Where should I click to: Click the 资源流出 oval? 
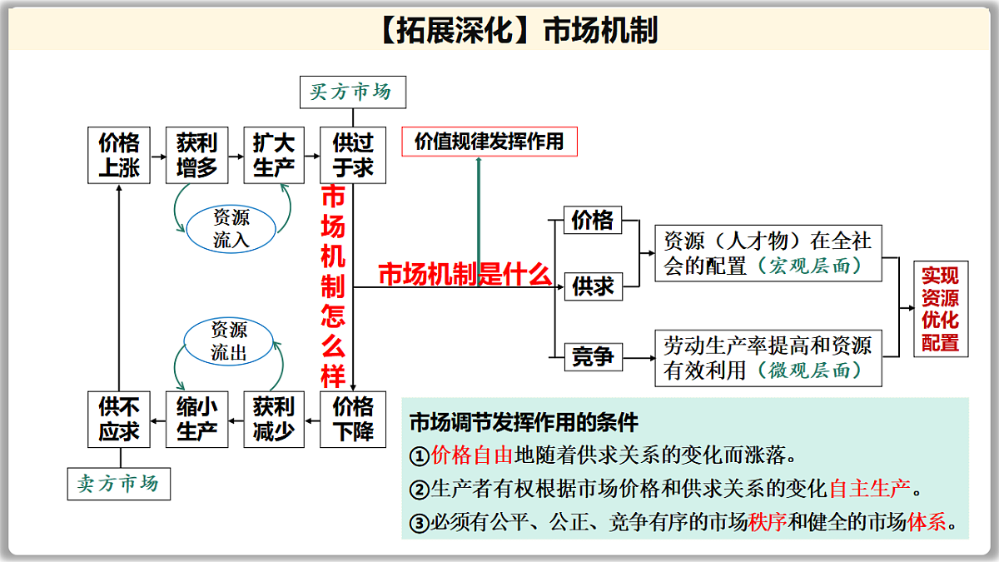[230, 341]
